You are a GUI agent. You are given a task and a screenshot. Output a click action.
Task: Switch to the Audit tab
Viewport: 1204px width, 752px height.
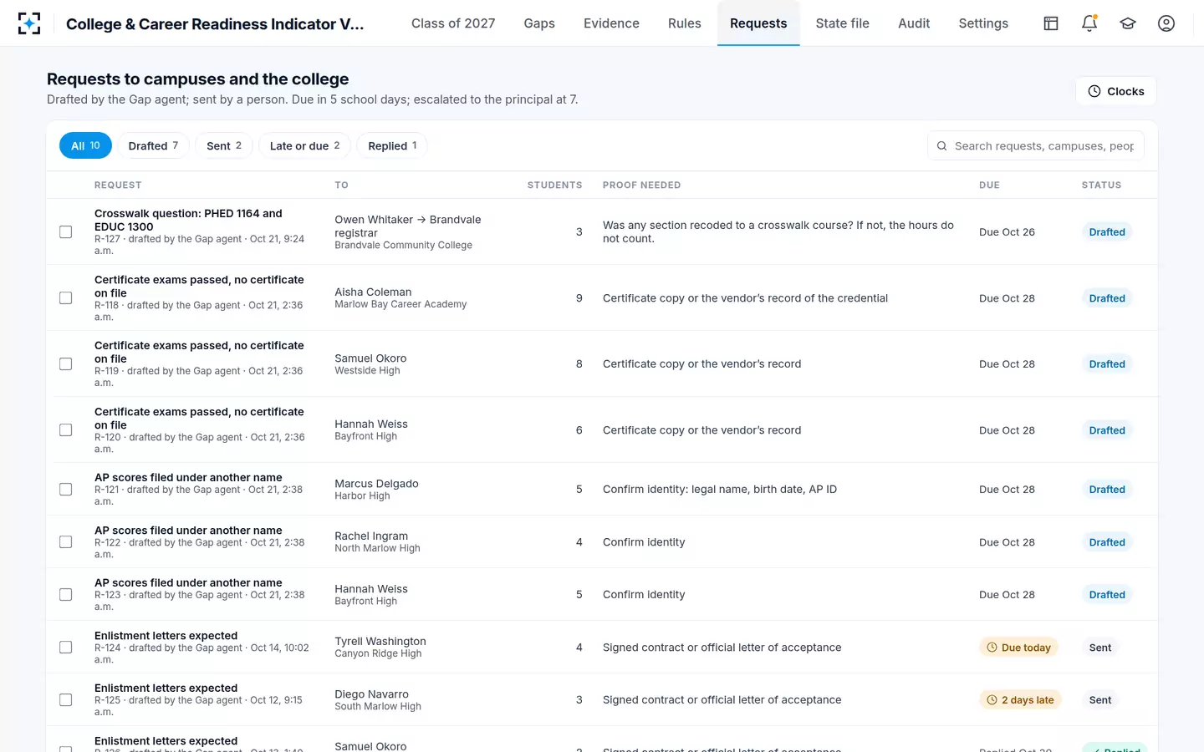tap(914, 23)
